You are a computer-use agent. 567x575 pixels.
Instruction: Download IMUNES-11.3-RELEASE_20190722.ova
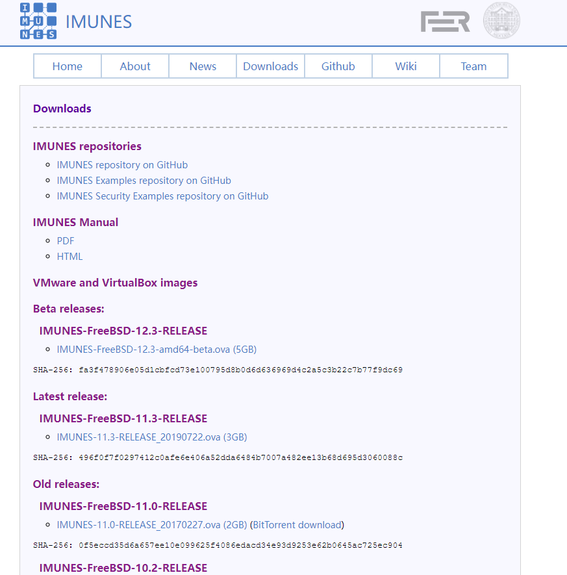(x=152, y=437)
